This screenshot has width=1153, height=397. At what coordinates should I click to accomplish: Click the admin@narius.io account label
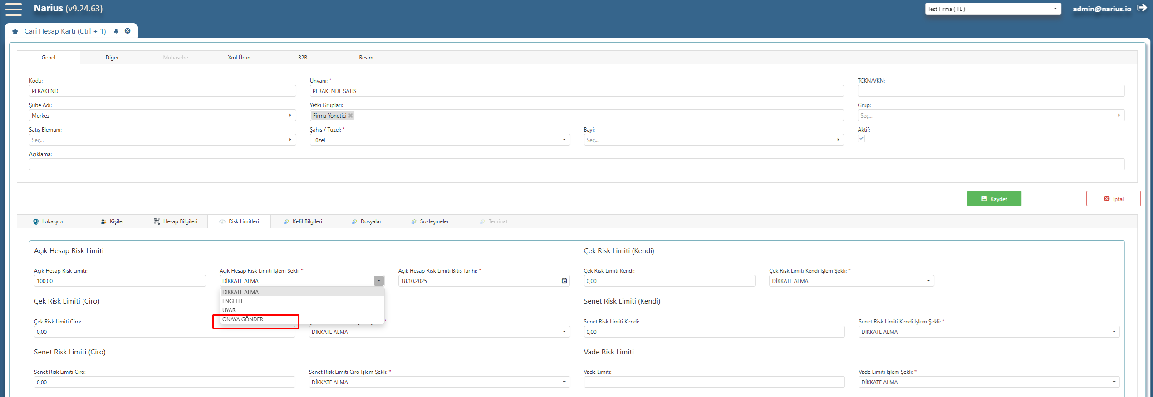click(x=1102, y=9)
